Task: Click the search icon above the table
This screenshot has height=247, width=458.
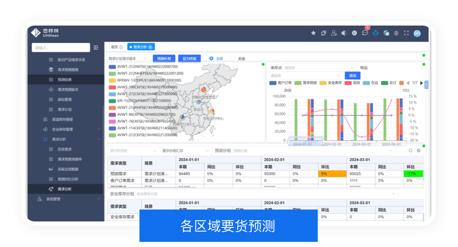Action: point(411,150)
